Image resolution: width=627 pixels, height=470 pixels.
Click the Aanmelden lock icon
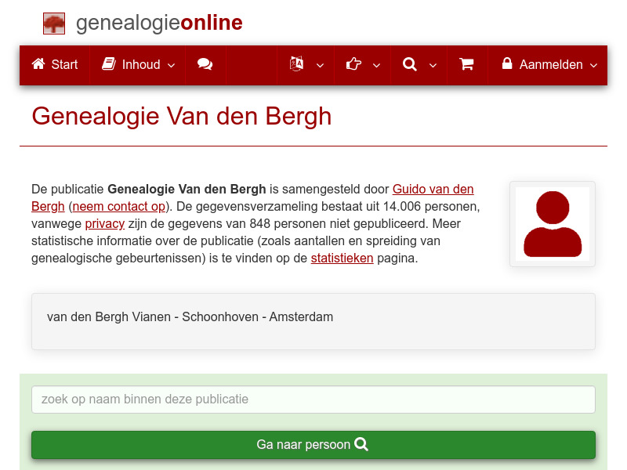(507, 64)
